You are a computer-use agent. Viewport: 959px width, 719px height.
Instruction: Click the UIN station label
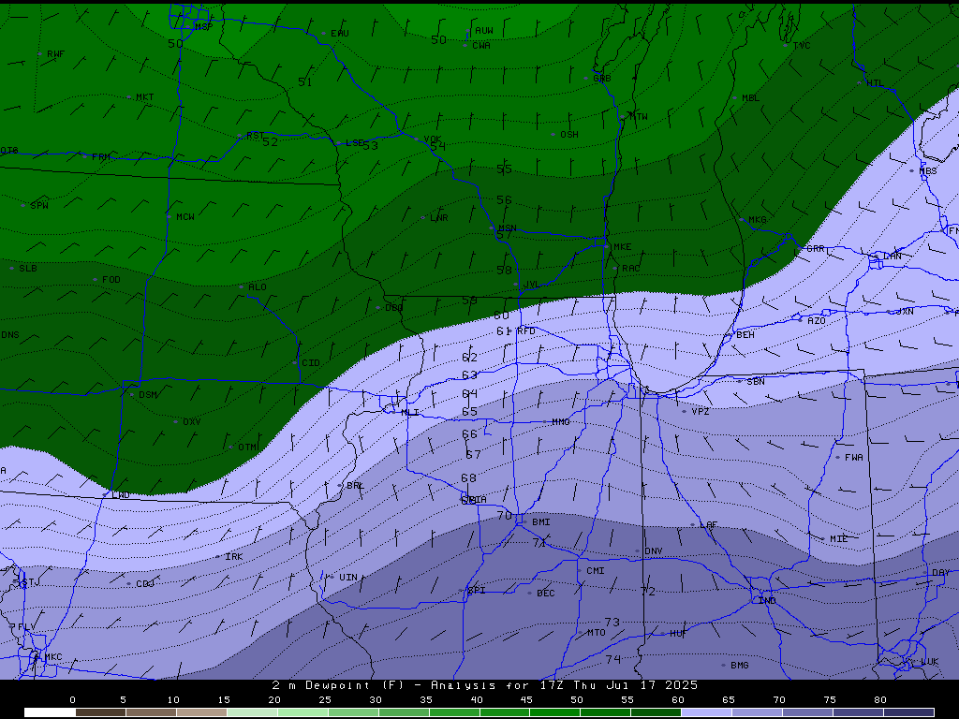click(x=348, y=577)
